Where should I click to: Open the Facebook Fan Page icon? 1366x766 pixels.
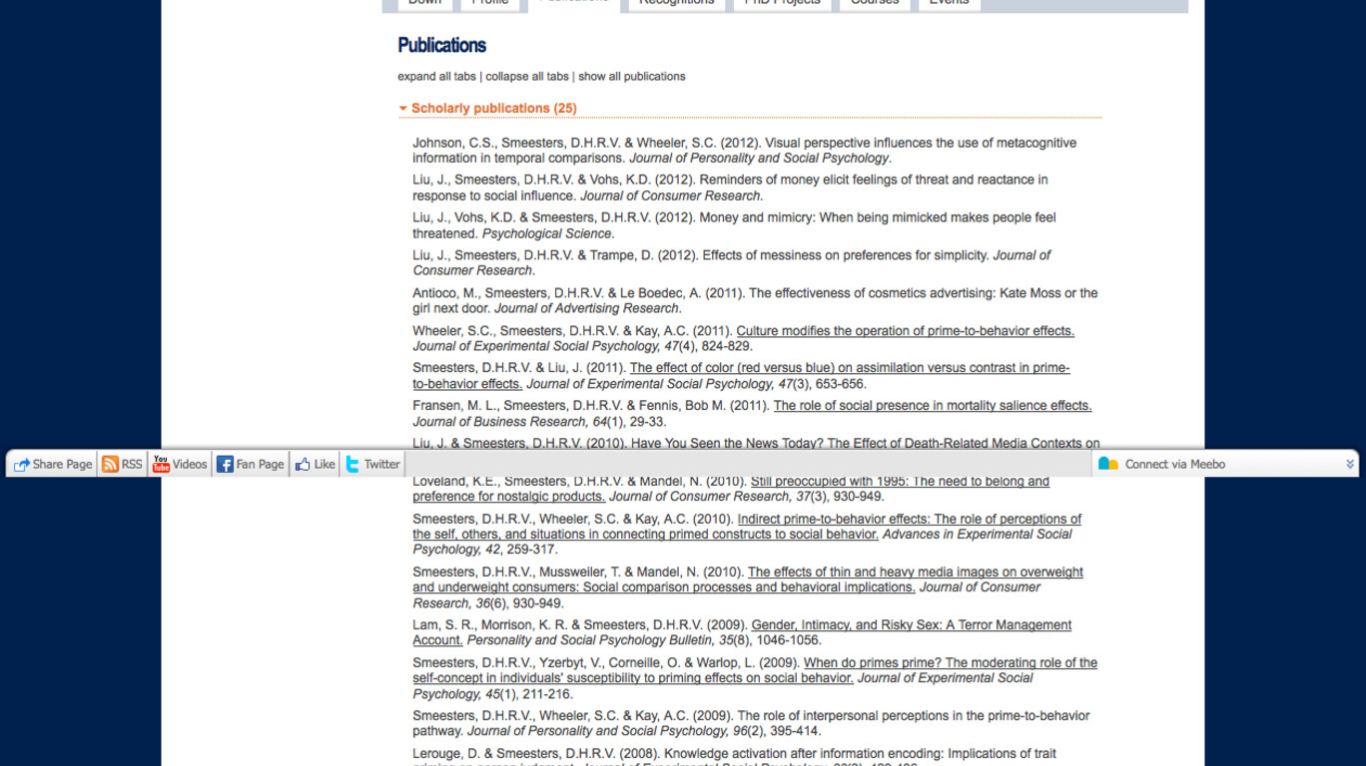click(225, 465)
